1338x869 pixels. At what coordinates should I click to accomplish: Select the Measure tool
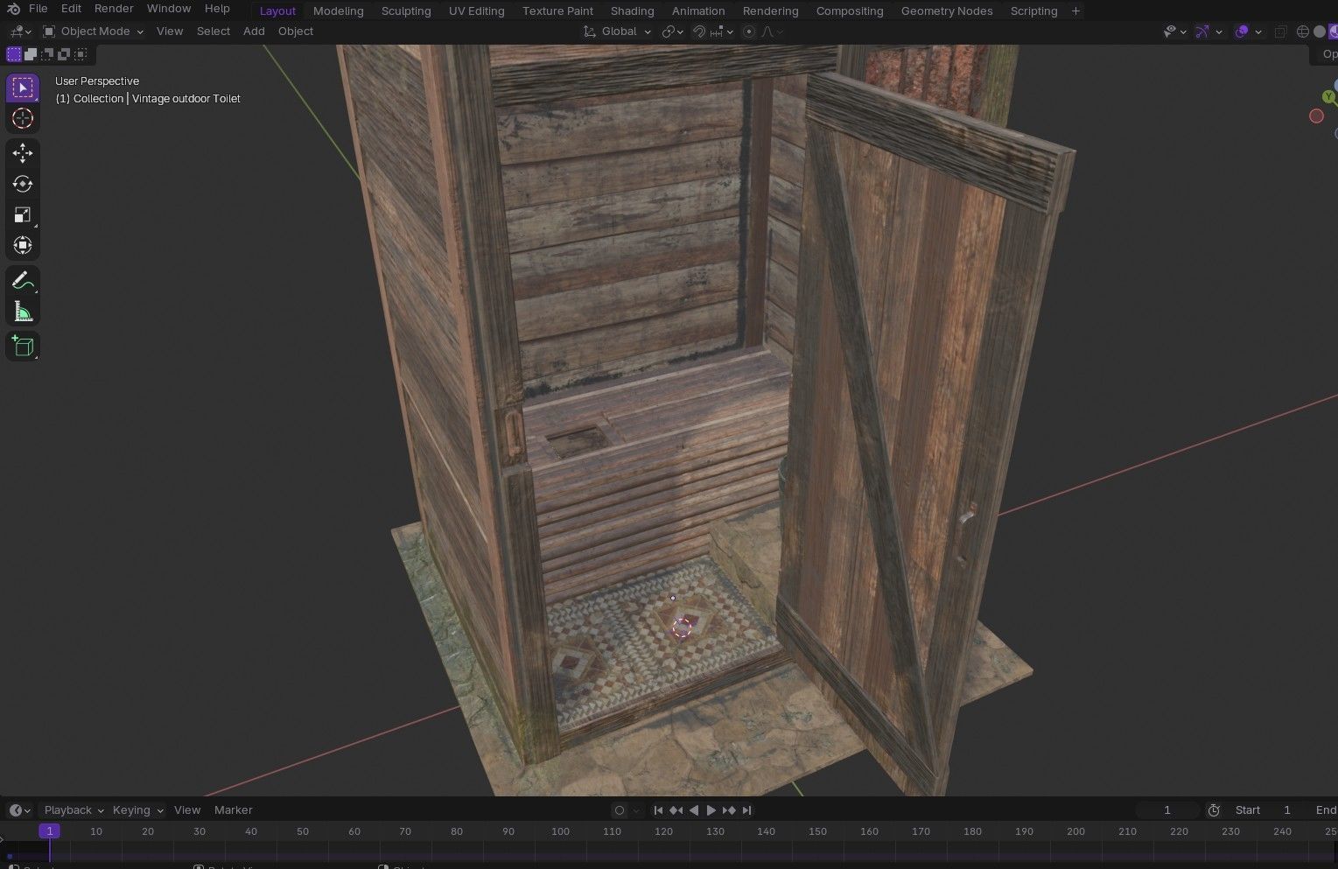point(23,312)
